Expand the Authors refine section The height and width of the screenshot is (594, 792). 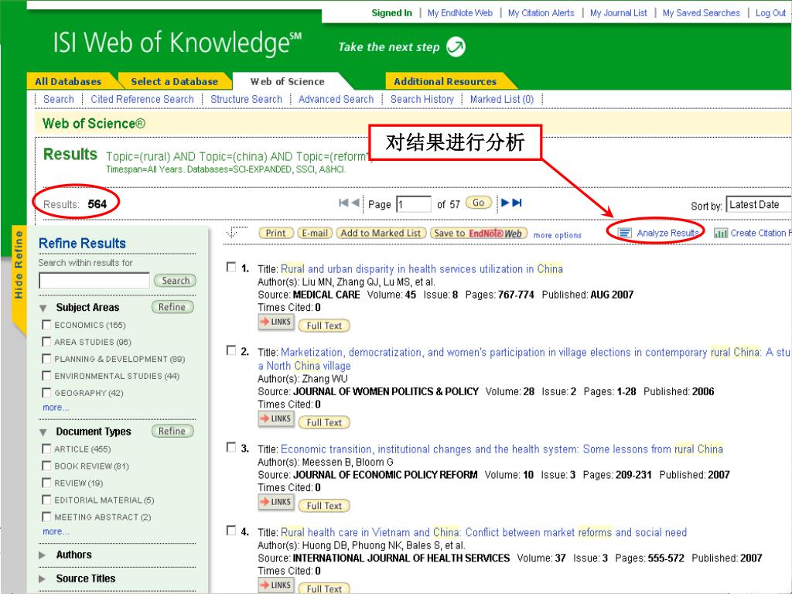tap(43, 555)
